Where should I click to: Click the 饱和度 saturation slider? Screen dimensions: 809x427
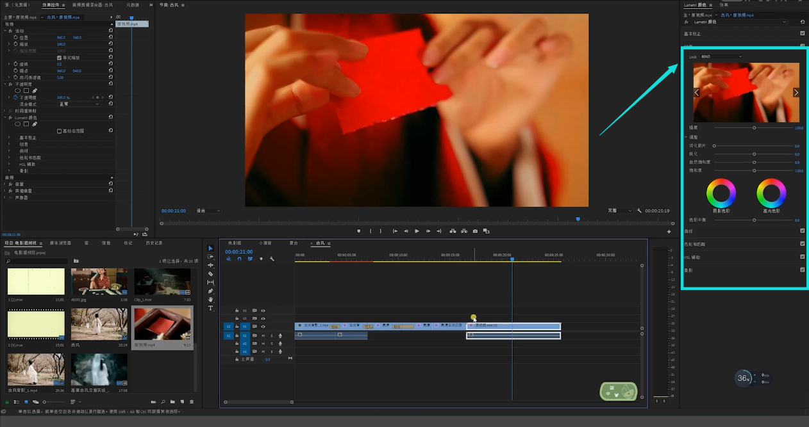(x=754, y=171)
